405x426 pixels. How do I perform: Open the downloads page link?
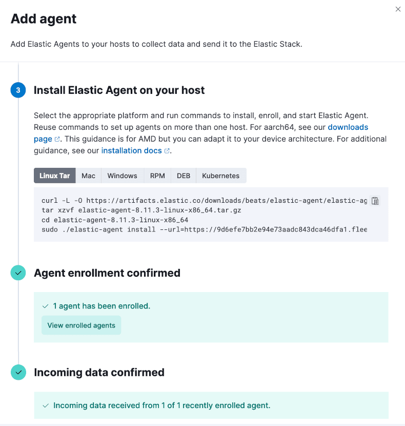point(348,127)
